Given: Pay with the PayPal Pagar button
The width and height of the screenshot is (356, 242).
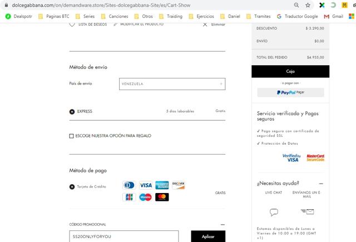Looking at the screenshot, I should point(290,92).
